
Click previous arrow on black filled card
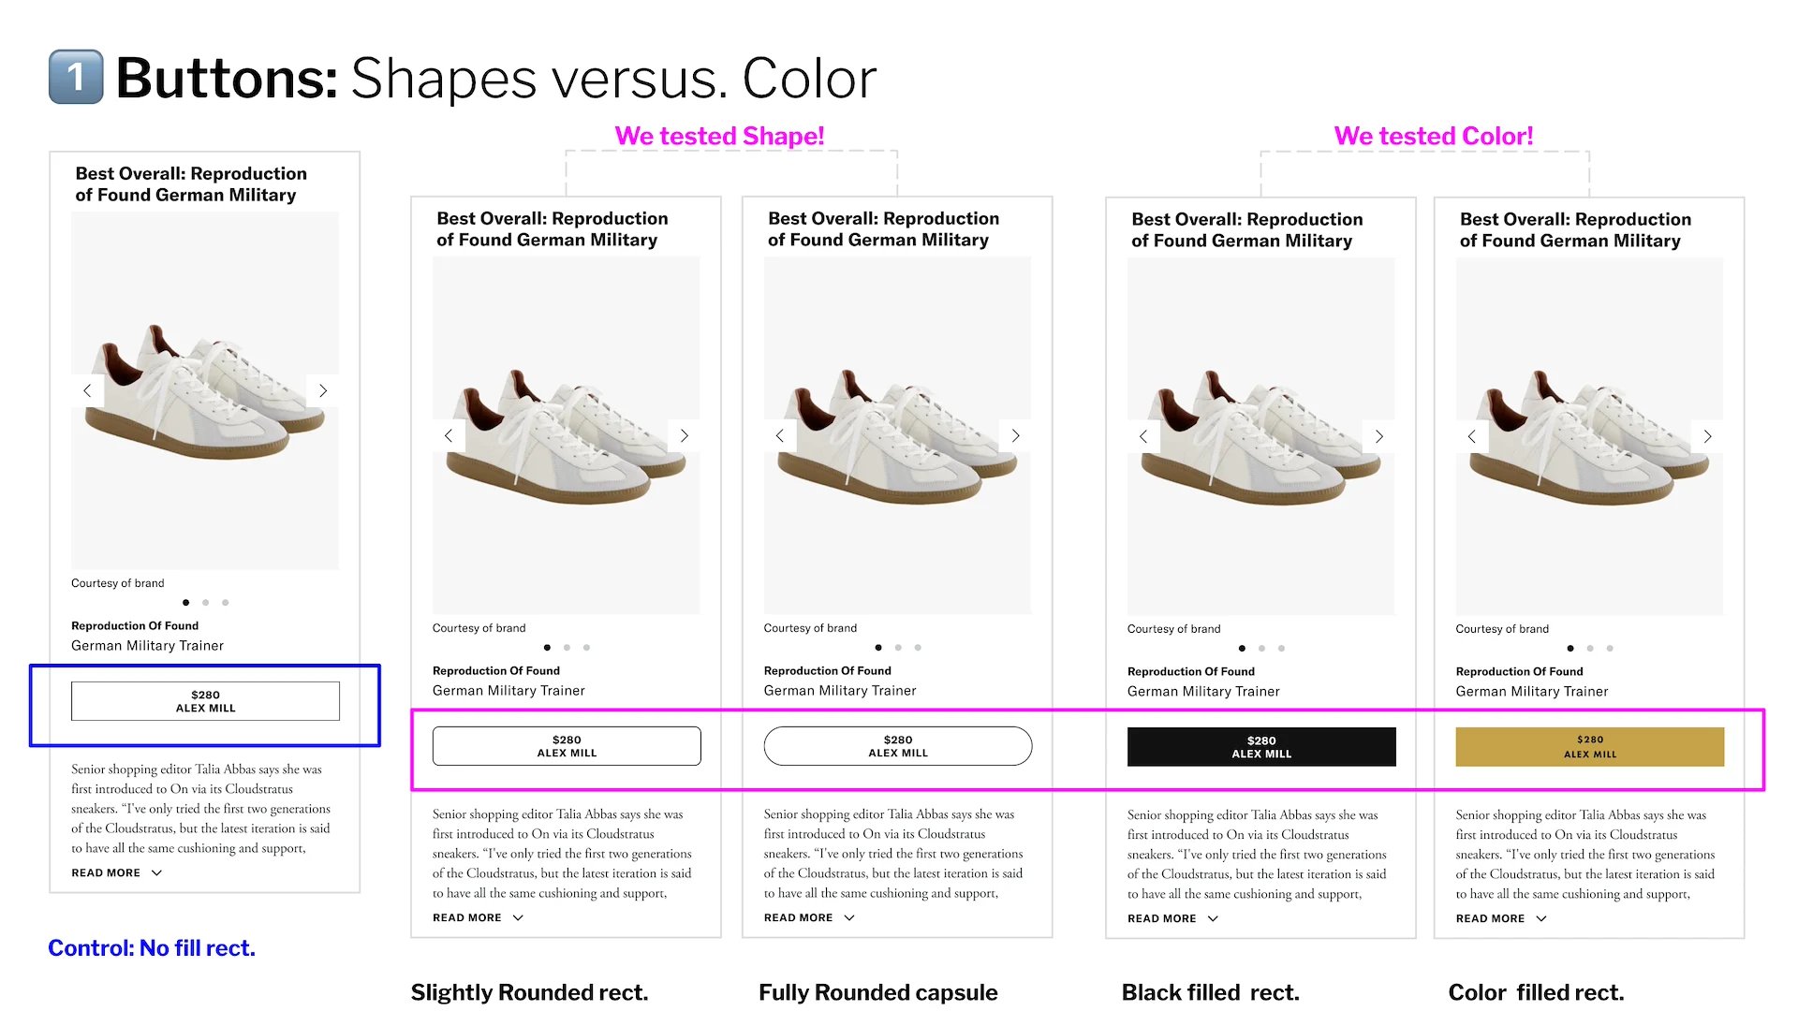[1142, 436]
